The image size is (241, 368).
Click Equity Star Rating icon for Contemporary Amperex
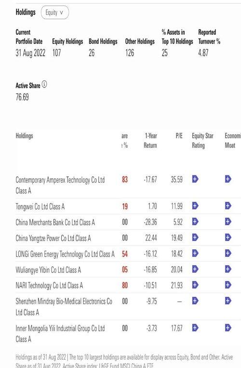[x=195, y=179]
